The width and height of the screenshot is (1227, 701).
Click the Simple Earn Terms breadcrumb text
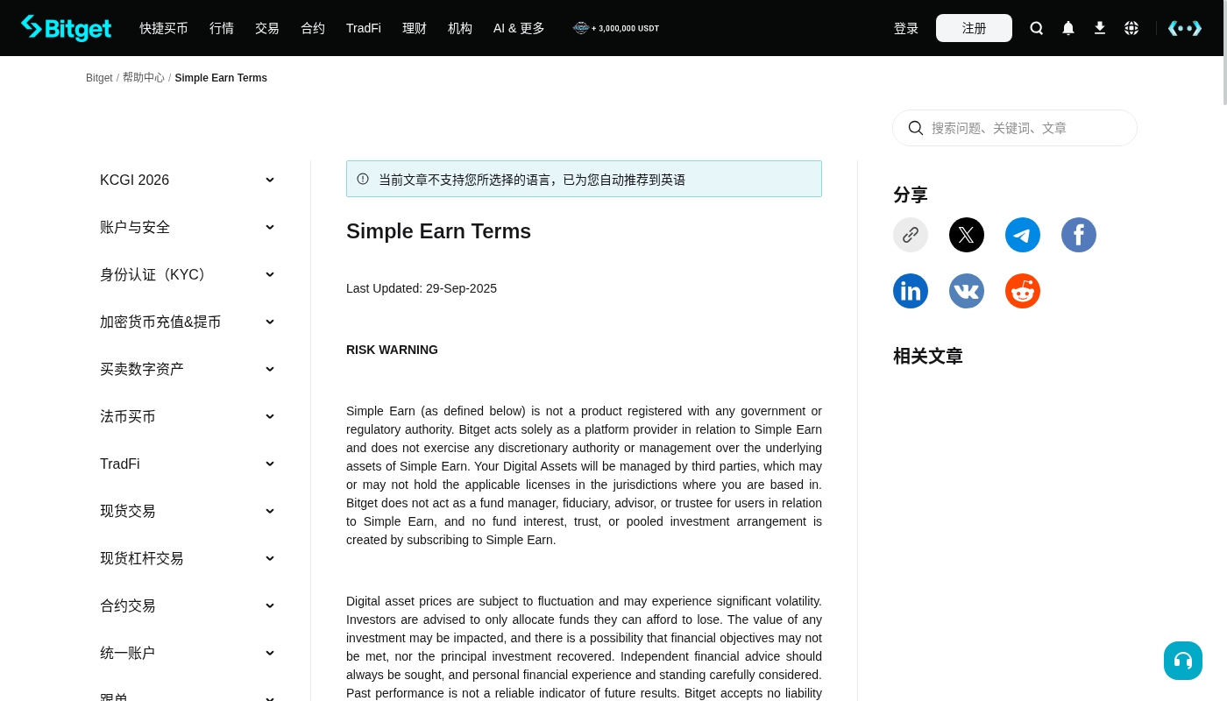(221, 78)
